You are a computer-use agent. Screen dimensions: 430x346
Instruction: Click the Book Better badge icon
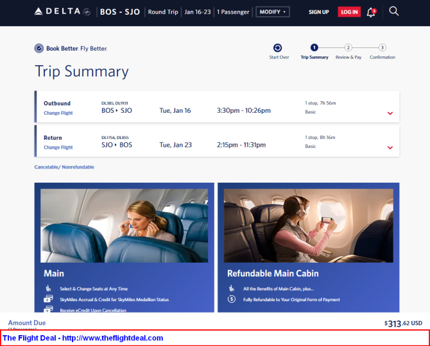(x=39, y=48)
